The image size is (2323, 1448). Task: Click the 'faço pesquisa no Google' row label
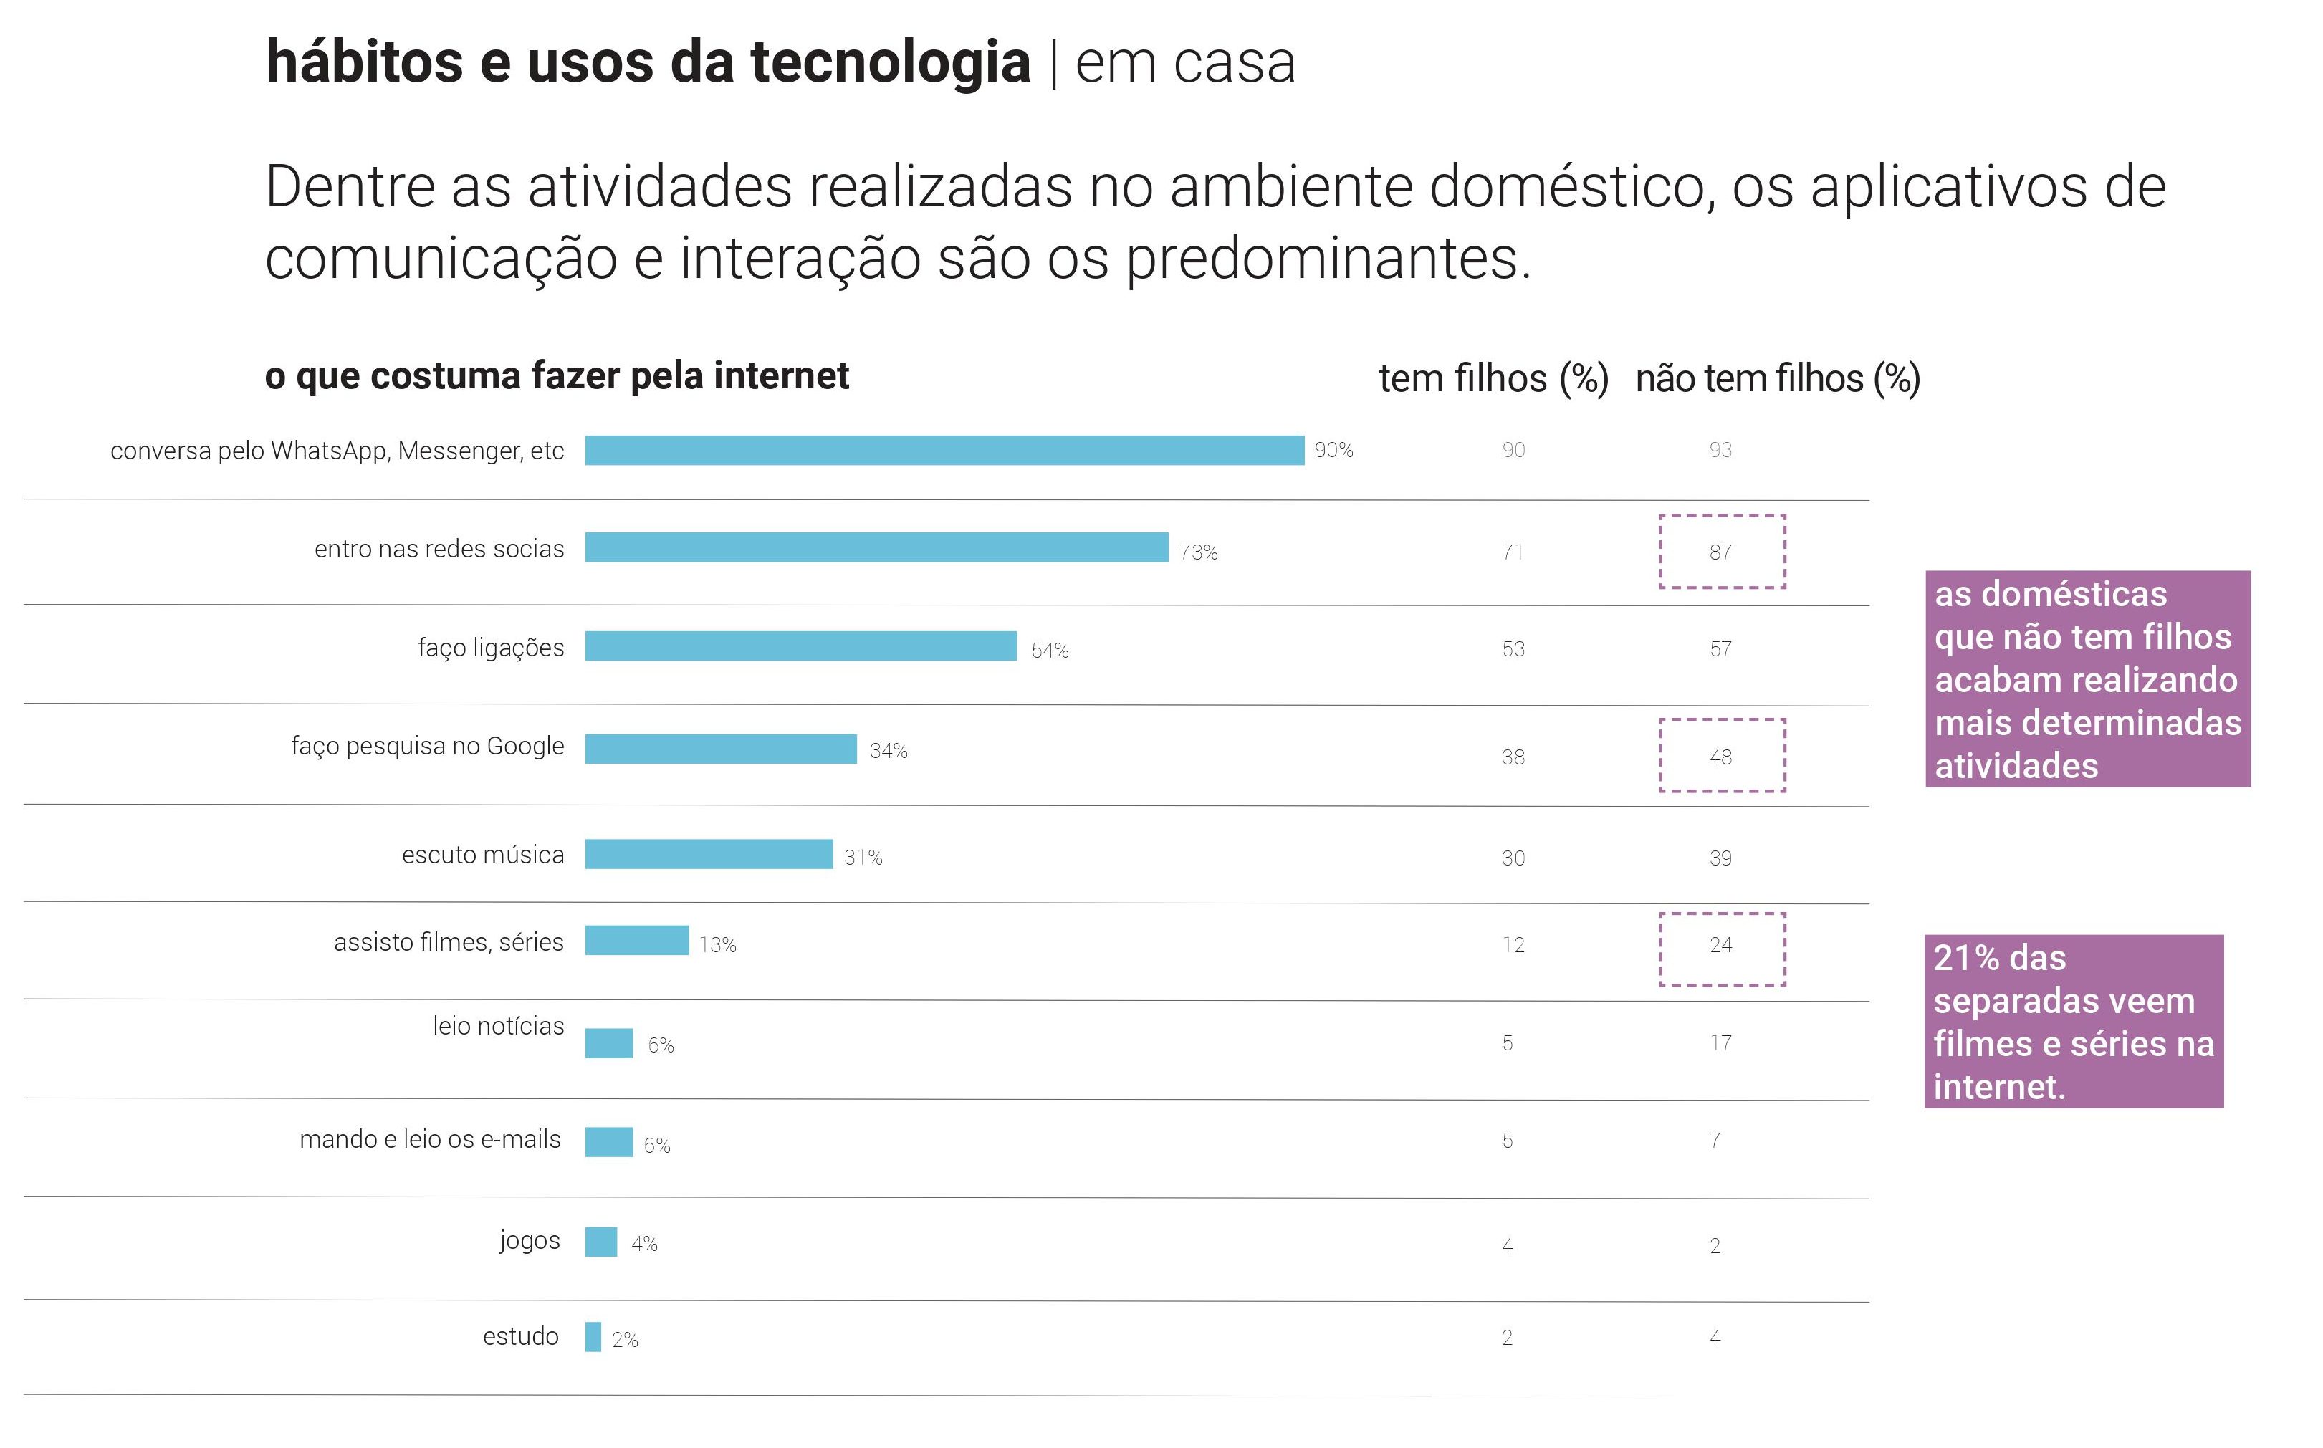click(x=427, y=746)
